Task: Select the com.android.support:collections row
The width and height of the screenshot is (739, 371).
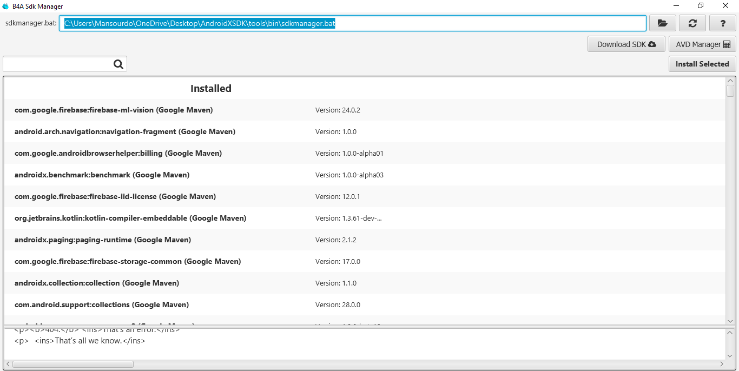Action: pos(102,304)
